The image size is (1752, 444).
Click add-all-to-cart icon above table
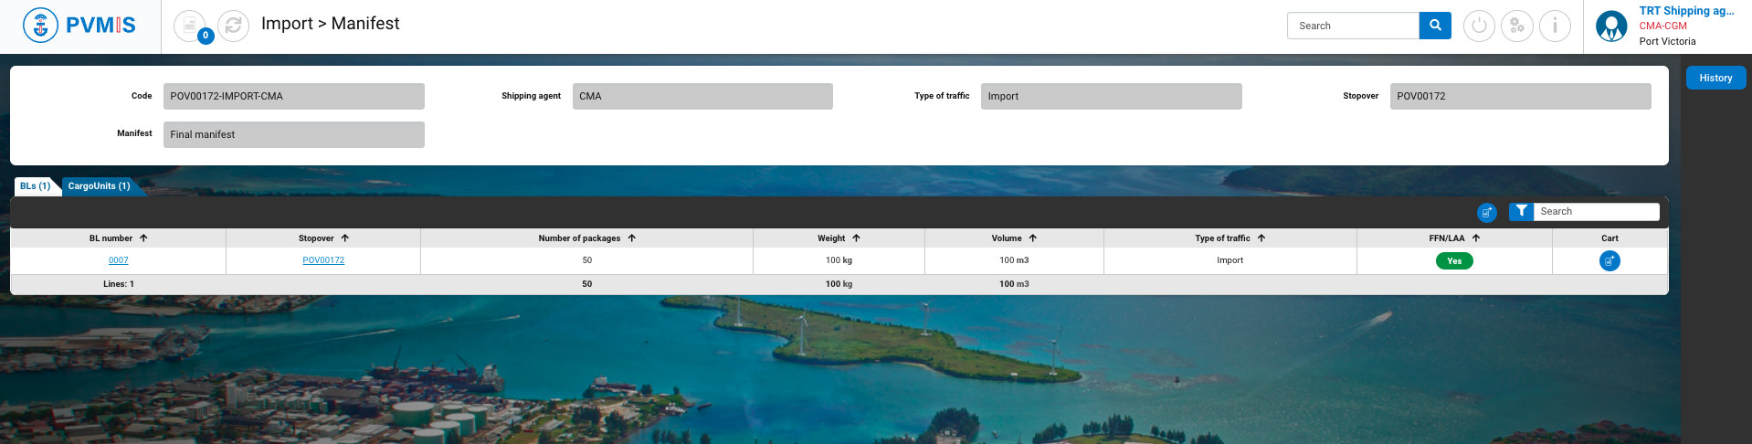(1486, 212)
